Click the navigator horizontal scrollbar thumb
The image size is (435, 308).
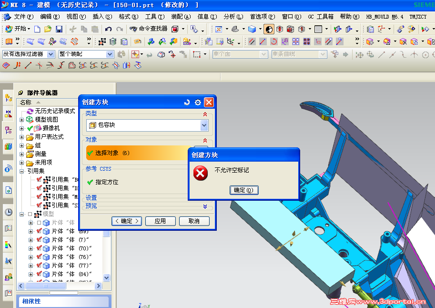[46, 286]
